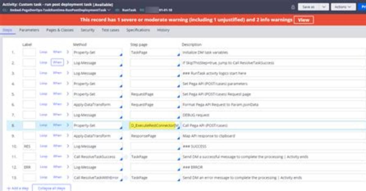
Task: Open the History tab
Action: (163, 30)
